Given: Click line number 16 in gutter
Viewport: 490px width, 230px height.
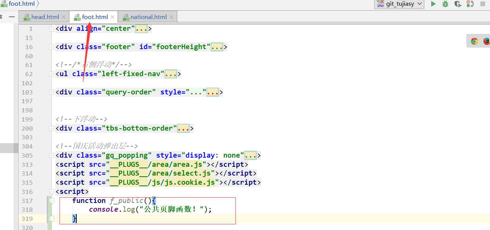Looking at the screenshot, I should pyautogui.click(x=29, y=47).
